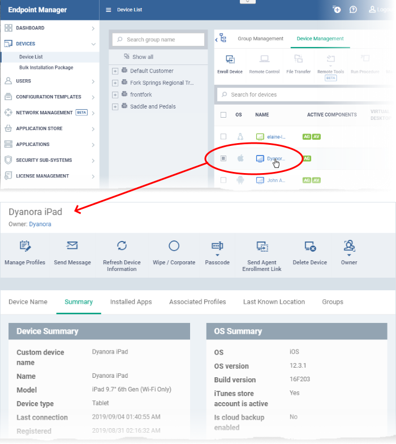
Task: Open the help chat icon in header
Action: (x=353, y=10)
